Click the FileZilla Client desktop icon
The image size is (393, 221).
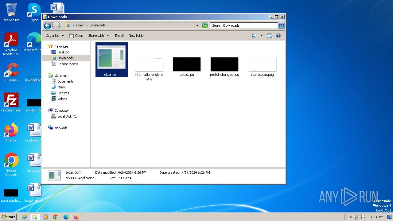[11, 102]
